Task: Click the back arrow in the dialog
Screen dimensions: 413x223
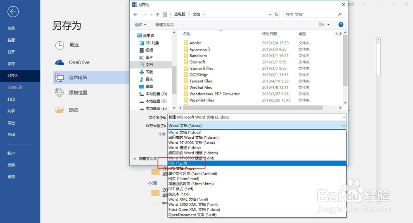Action: tap(135, 14)
